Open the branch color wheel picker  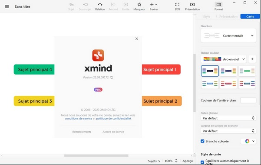247,141
